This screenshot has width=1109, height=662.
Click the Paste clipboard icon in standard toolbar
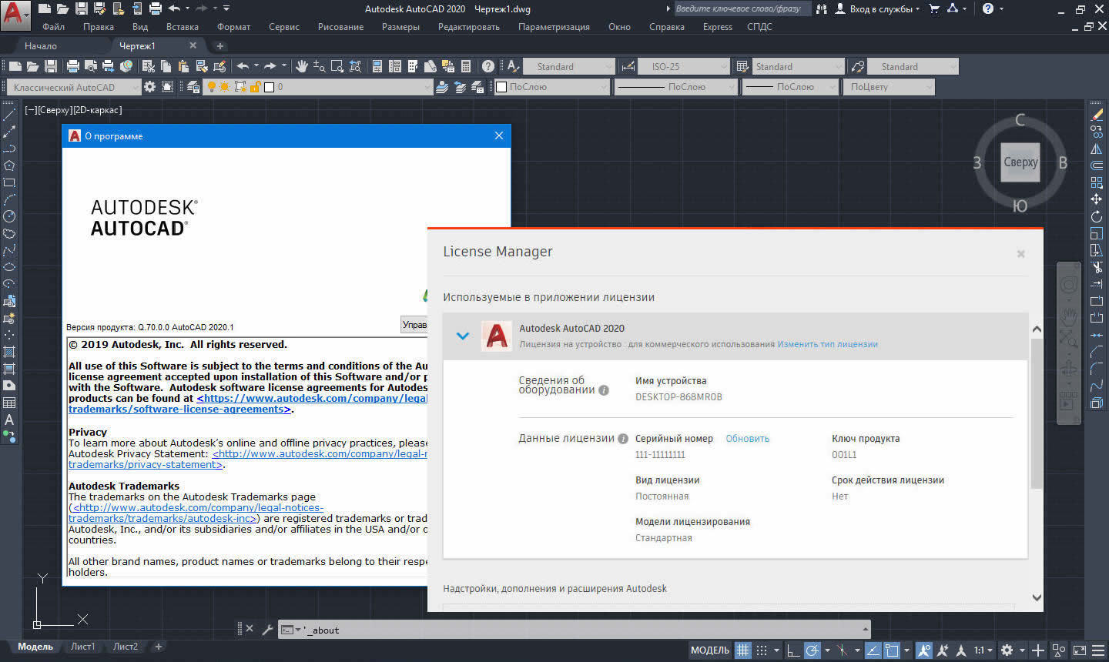coord(183,66)
